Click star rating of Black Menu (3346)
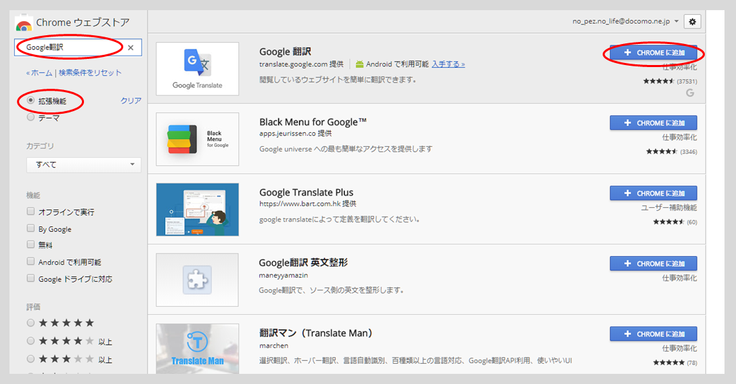This screenshot has width=736, height=384. point(662,152)
